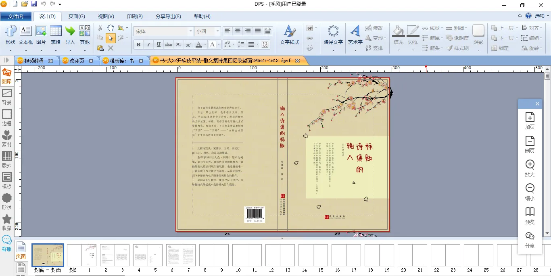Click the 放大 zoom in icon

pos(530,165)
